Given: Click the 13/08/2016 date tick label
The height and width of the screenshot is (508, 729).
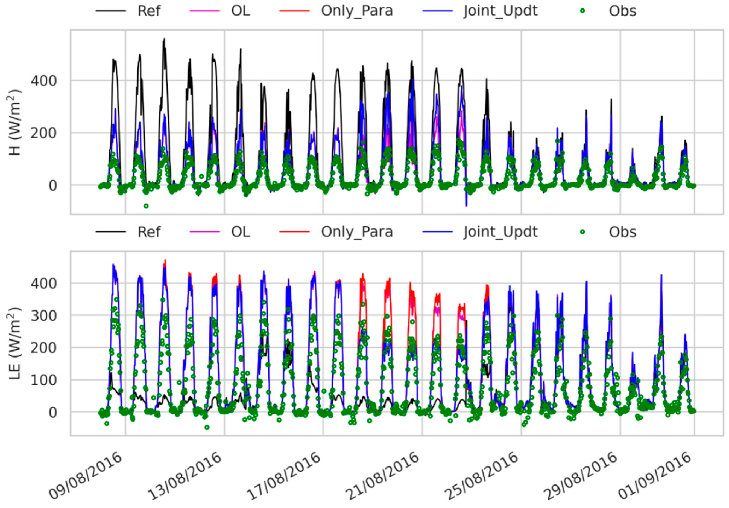Looking at the screenshot, I should tap(185, 477).
